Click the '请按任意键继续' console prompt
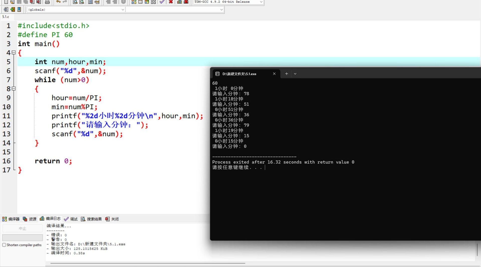 [x=230, y=167]
